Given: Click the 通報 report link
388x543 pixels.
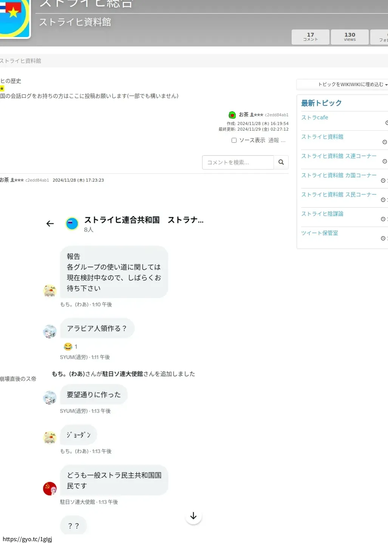Looking at the screenshot, I should tap(273, 140).
